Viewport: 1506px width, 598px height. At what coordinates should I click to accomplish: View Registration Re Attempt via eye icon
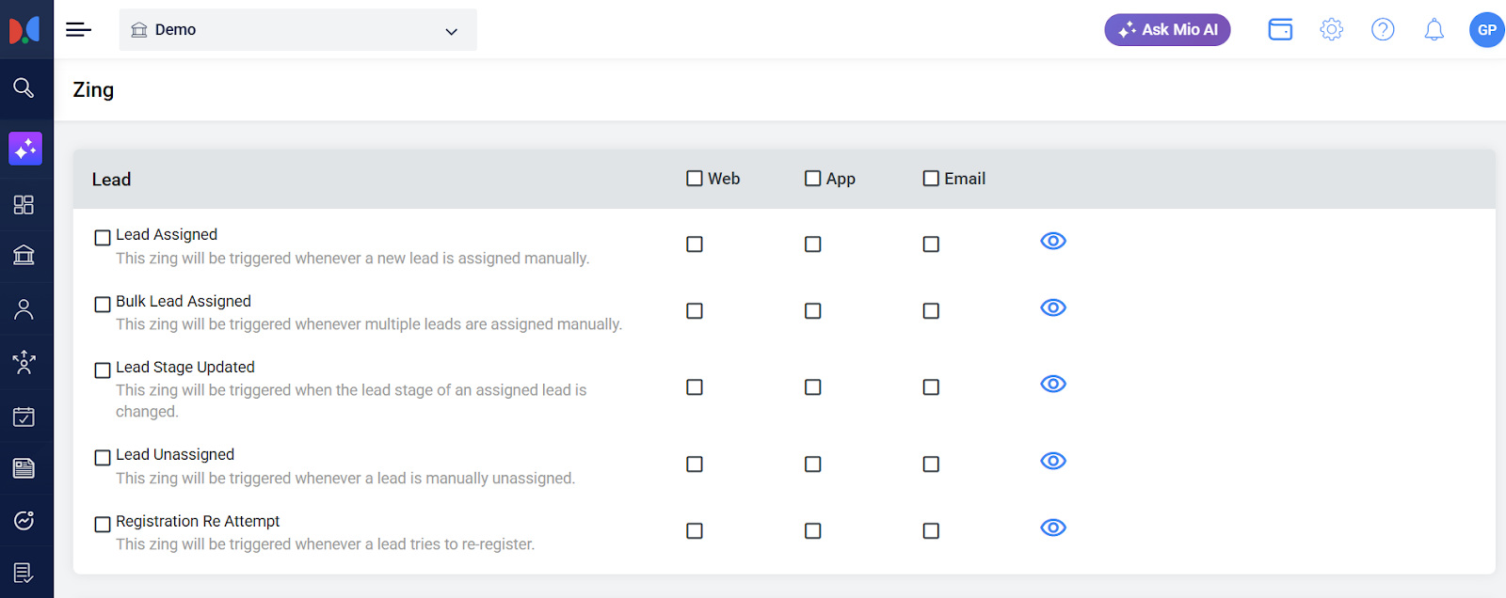[1053, 527]
